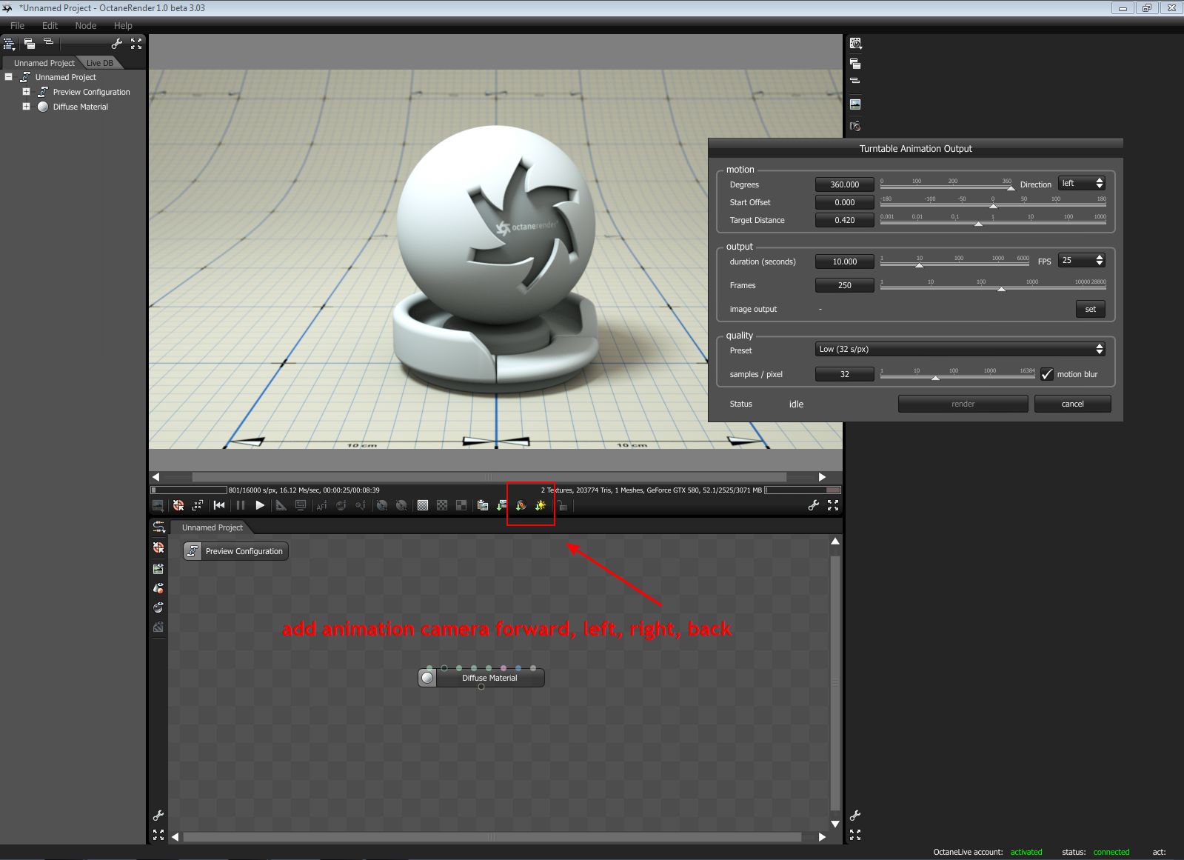This screenshot has width=1184, height=860.
Task: Switch to the Live DB tab
Action: pos(100,63)
